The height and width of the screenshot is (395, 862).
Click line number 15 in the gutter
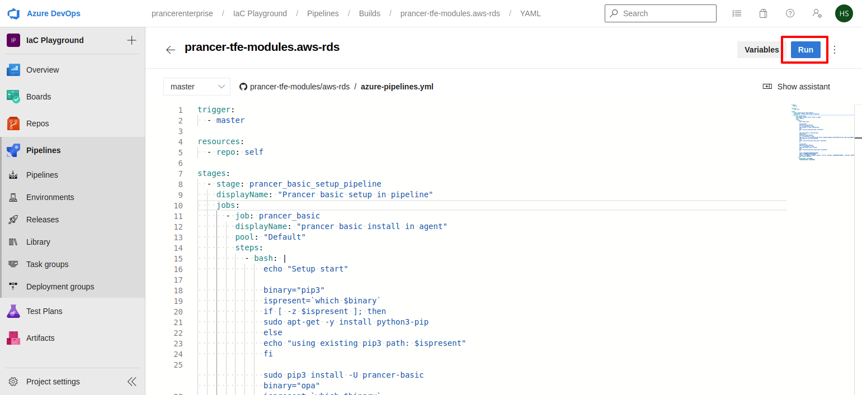tap(178, 259)
